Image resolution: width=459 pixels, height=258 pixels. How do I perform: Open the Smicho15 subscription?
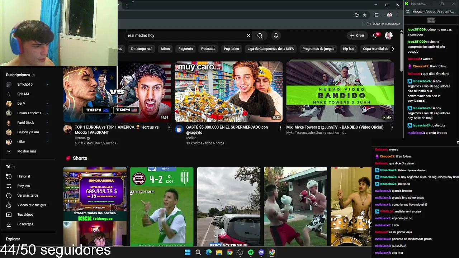[x=28, y=84]
